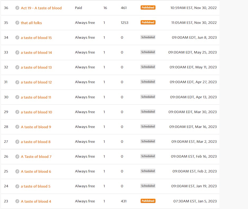The width and height of the screenshot is (248, 209).
Task: Click lightning icon beside a taste of blood 11
Action: coord(17,97)
